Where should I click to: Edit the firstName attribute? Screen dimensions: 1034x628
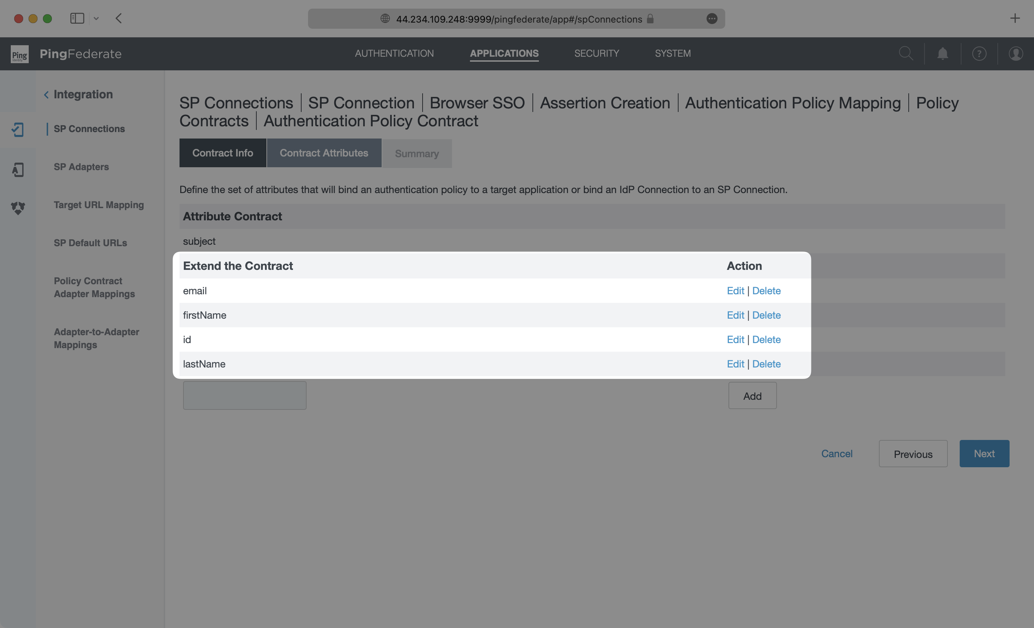tap(735, 315)
